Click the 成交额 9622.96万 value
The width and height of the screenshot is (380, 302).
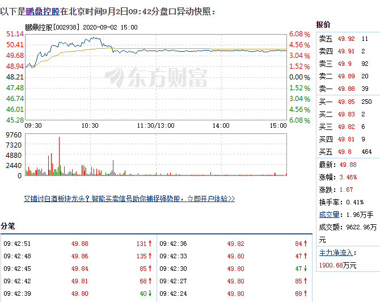[362, 227]
